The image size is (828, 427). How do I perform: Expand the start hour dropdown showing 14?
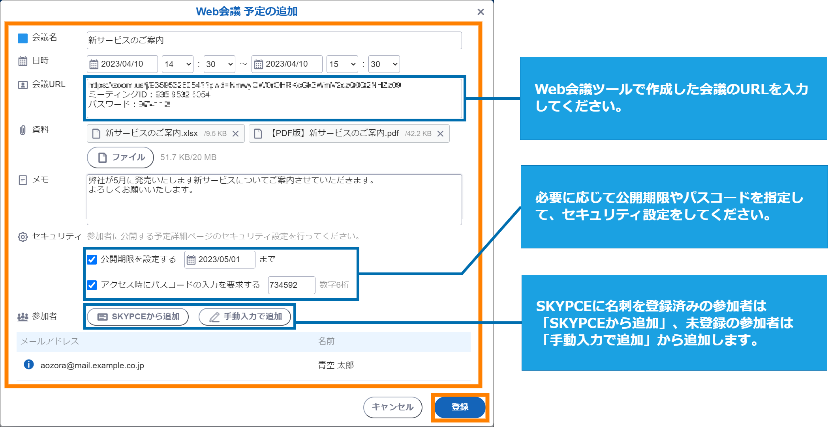click(178, 64)
